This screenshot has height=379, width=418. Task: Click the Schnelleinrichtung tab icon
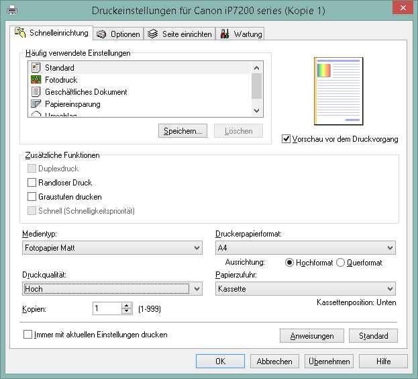(20, 32)
